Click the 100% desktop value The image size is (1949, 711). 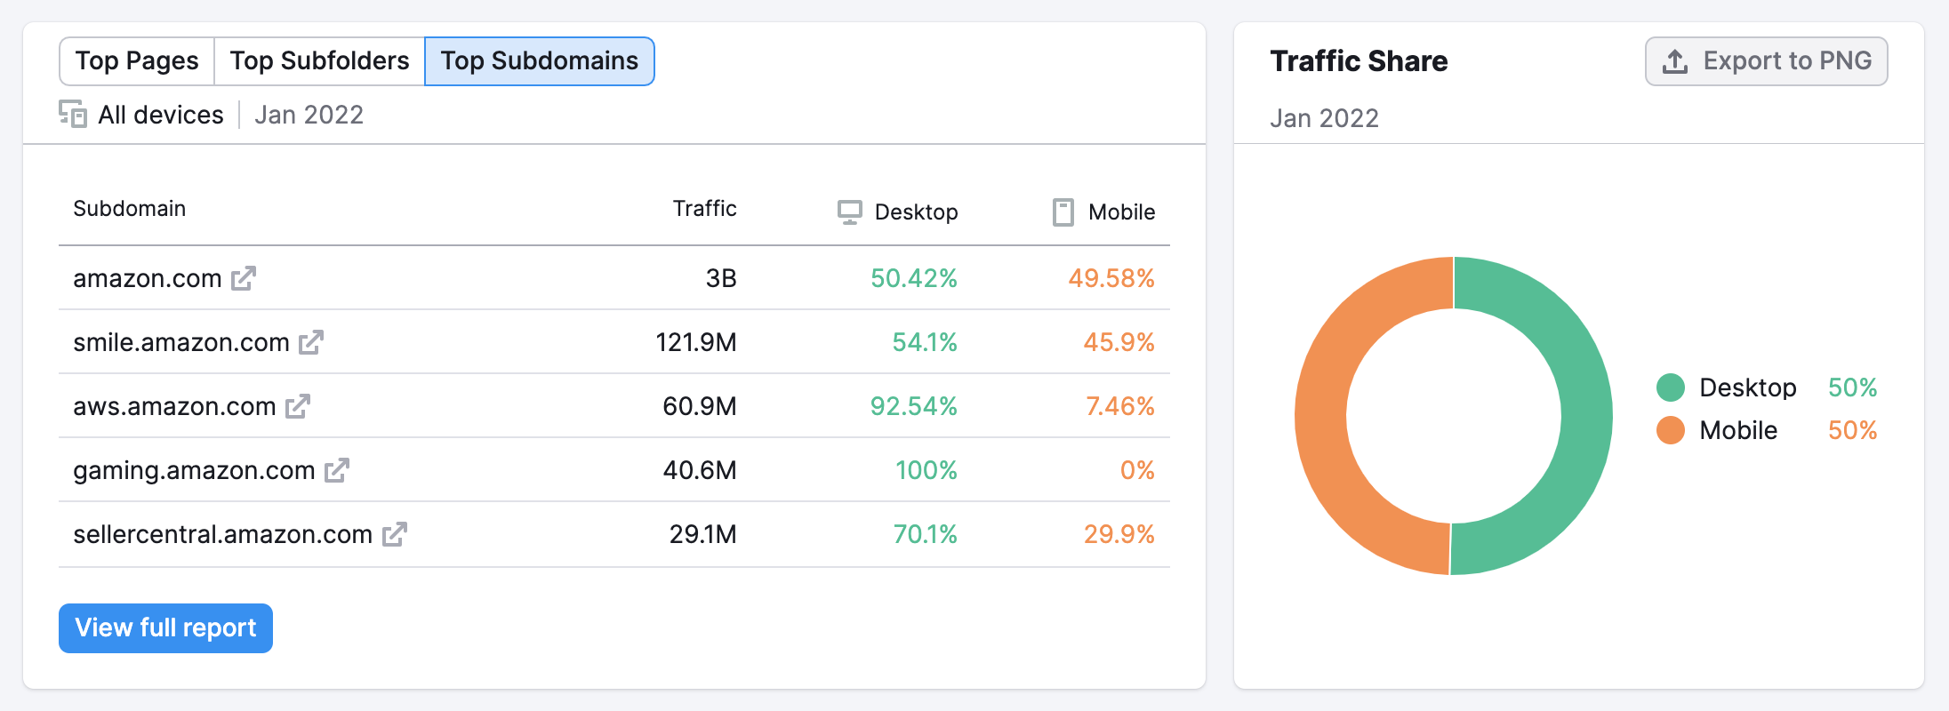click(x=926, y=470)
